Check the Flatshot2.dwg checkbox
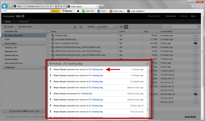The width and height of the screenshot is (205, 121). pos(48,36)
